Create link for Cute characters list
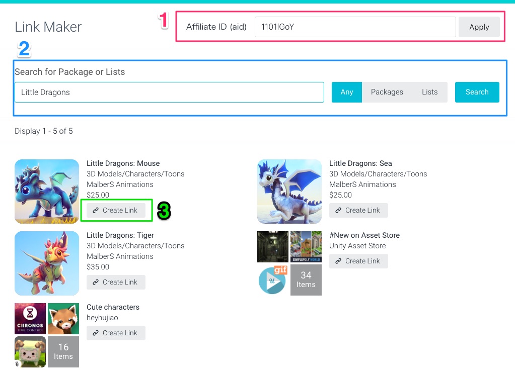The width and height of the screenshot is (515, 378). click(x=116, y=333)
